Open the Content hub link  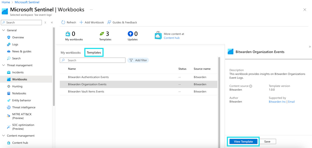click(x=172, y=38)
